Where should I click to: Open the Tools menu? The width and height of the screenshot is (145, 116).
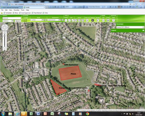tap(23, 10)
